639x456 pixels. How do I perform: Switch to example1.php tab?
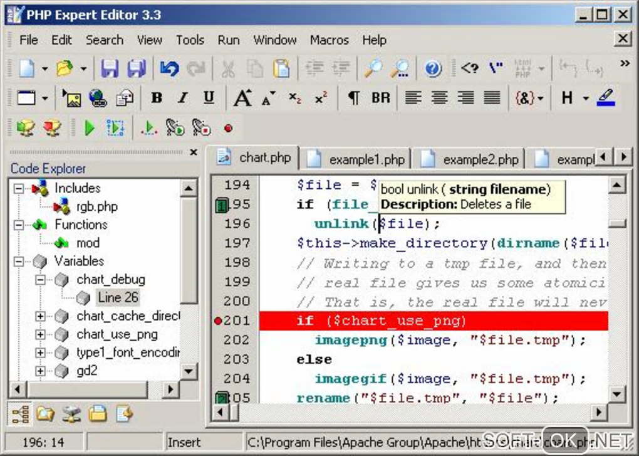(357, 159)
